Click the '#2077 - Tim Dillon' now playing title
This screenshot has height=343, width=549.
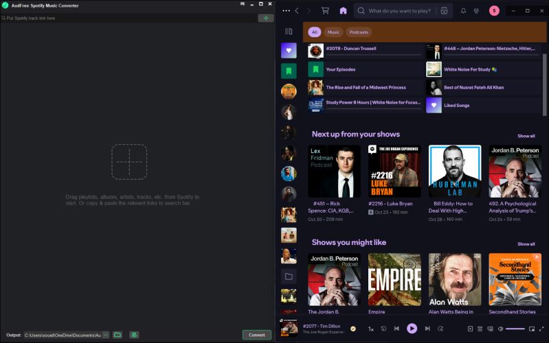tap(322, 327)
